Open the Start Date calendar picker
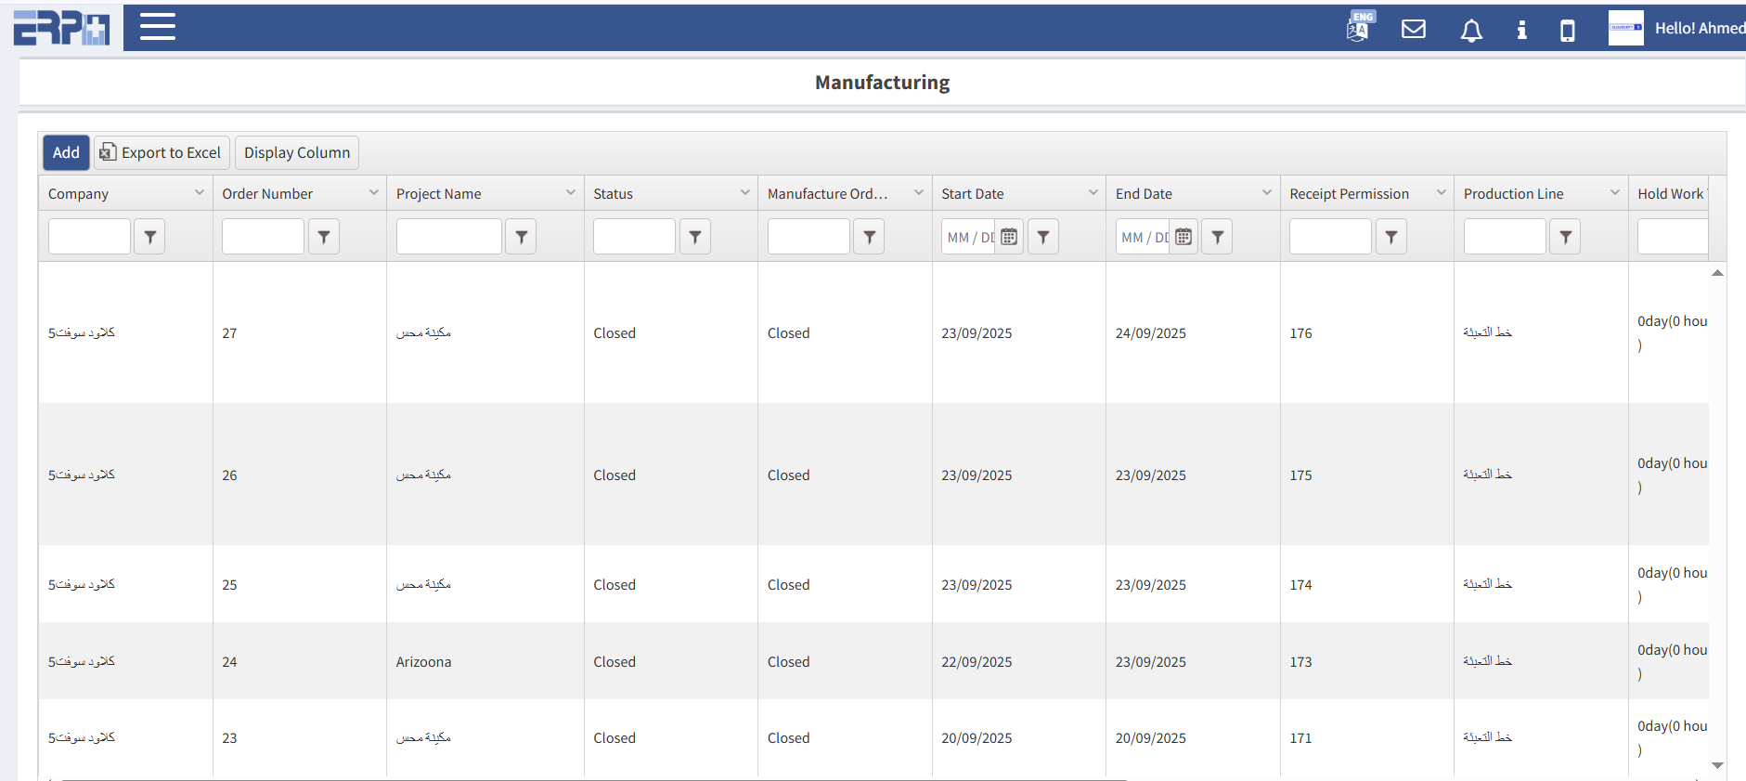 [x=1009, y=237]
